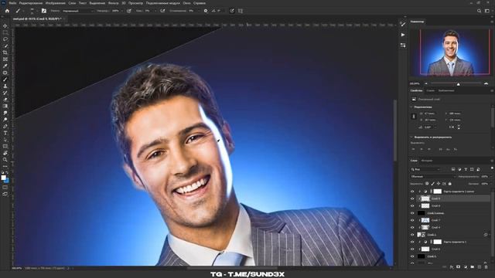Viewport: 495px width, 278px height.
Task: Select the Brush tool in the toolbox
Action: click(5, 80)
